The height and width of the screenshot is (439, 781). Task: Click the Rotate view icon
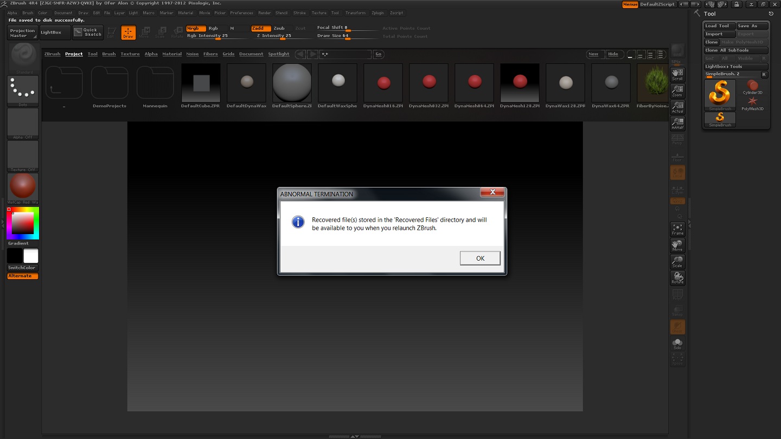[677, 278]
